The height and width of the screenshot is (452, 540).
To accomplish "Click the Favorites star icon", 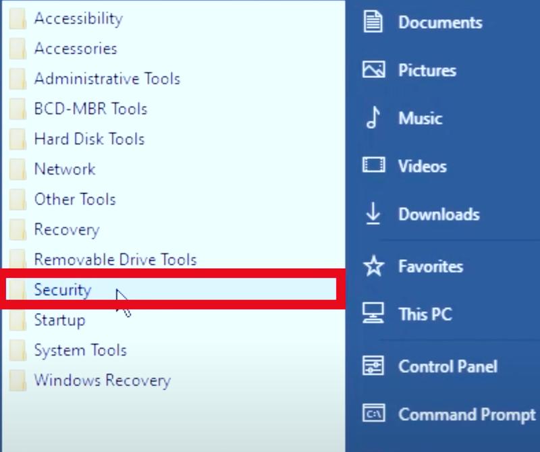I will [374, 266].
